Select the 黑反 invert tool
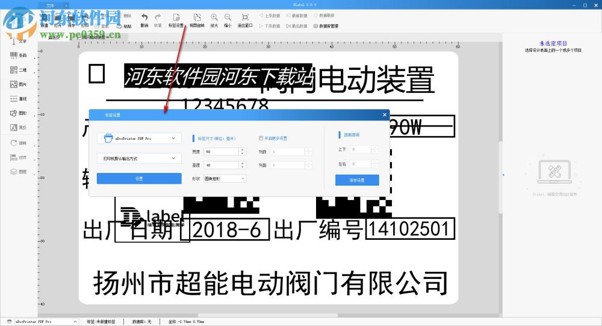602x326 pixels. pos(18,127)
